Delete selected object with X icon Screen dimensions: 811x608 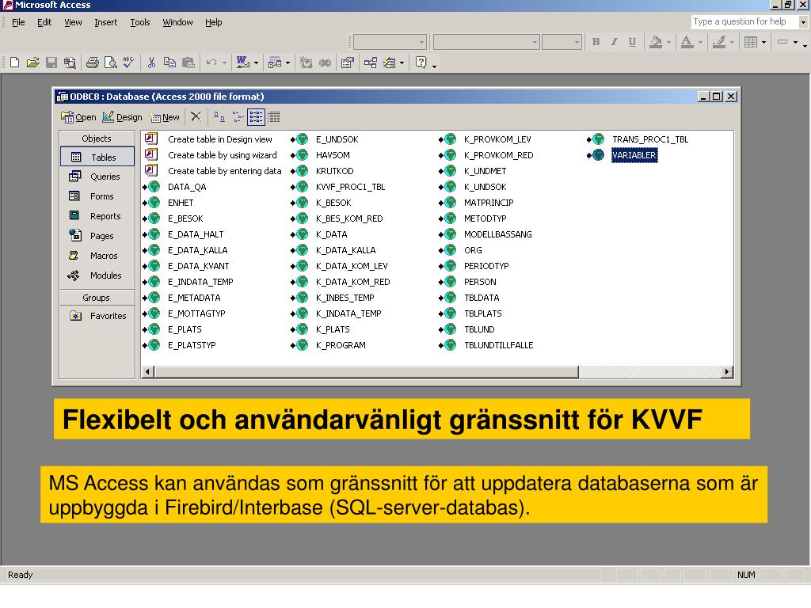pyautogui.click(x=196, y=116)
